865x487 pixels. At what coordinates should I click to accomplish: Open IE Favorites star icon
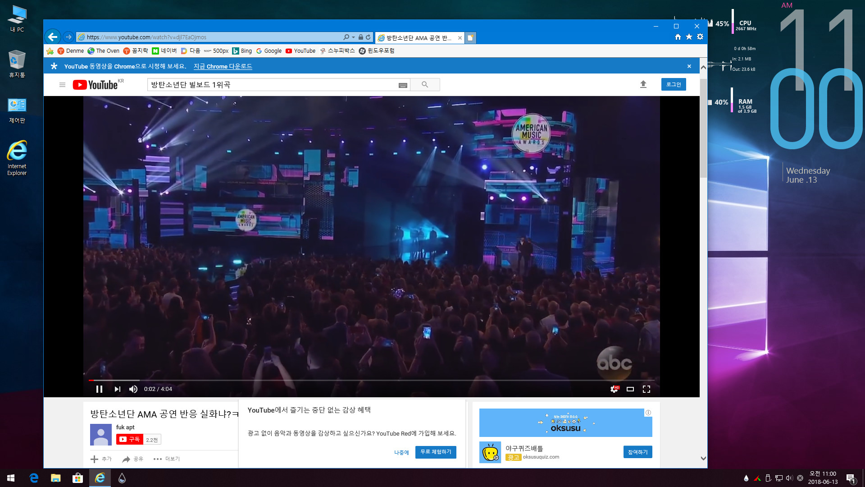pyautogui.click(x=689, y=37)
